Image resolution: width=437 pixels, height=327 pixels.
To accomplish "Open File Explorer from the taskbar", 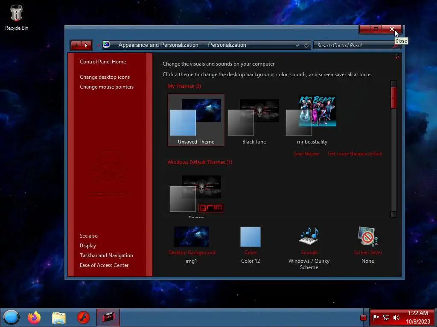I will click(x=59, y=318).
